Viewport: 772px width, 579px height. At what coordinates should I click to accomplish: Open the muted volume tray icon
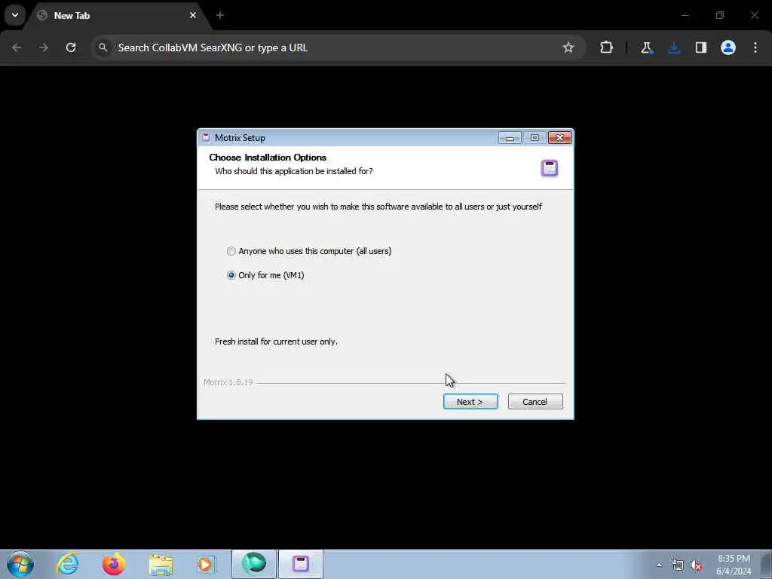tap(696, 565)
